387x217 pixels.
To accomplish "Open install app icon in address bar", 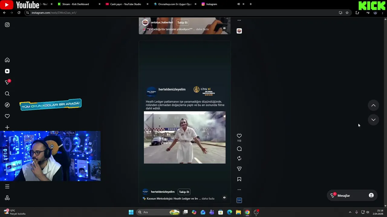I will coord(340,13).
